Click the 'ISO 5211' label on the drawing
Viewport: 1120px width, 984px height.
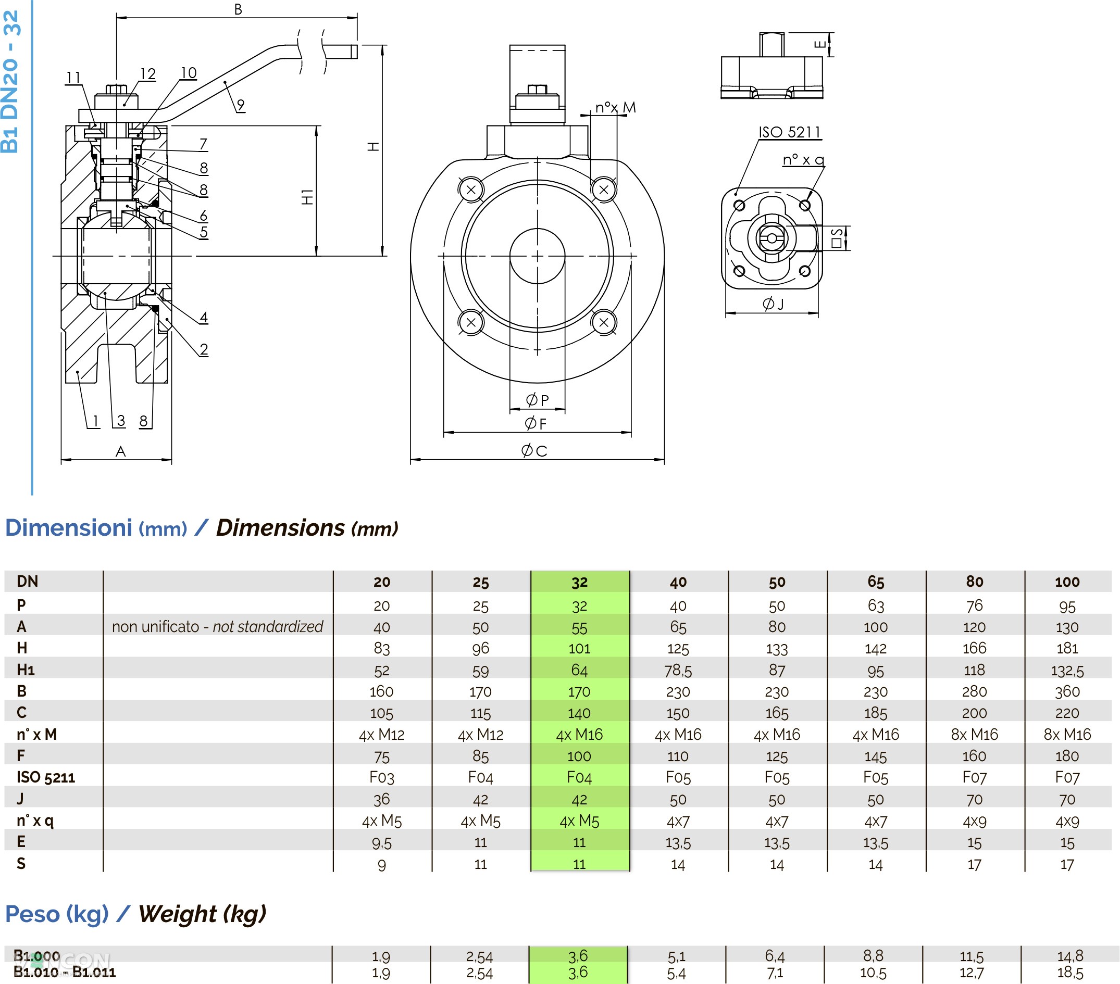(790, 132)
